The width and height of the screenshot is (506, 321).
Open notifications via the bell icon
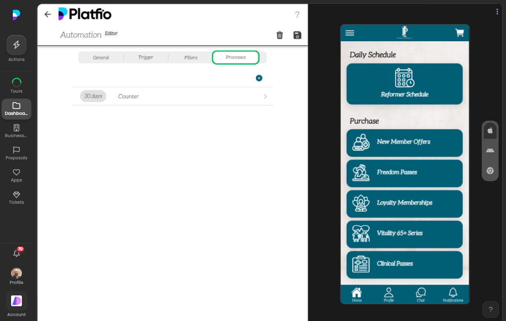pos(16,253)
